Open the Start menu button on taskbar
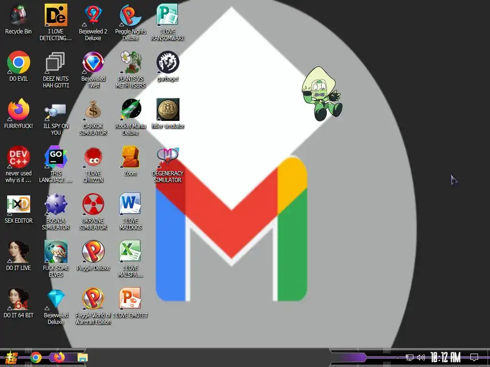The height and width of the screenshot is (367, 490). pos(11,357)
